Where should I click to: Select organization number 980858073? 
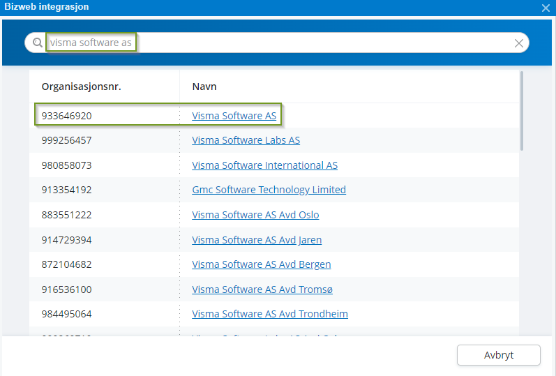point(67,165)
